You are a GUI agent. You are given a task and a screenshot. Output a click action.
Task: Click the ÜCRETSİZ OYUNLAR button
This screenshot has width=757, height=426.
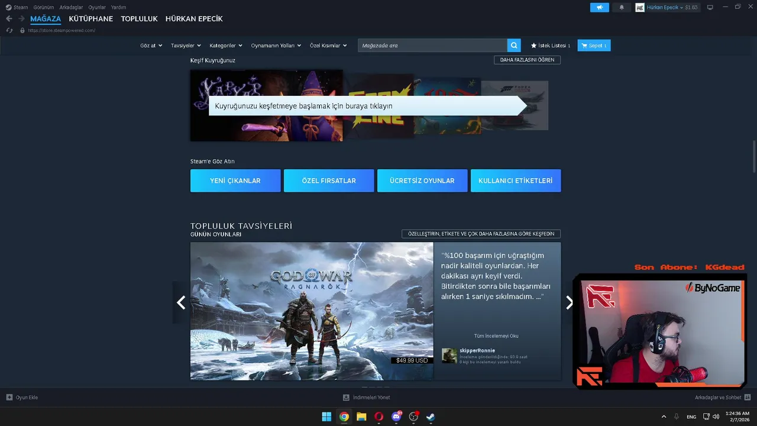[422, 180]
